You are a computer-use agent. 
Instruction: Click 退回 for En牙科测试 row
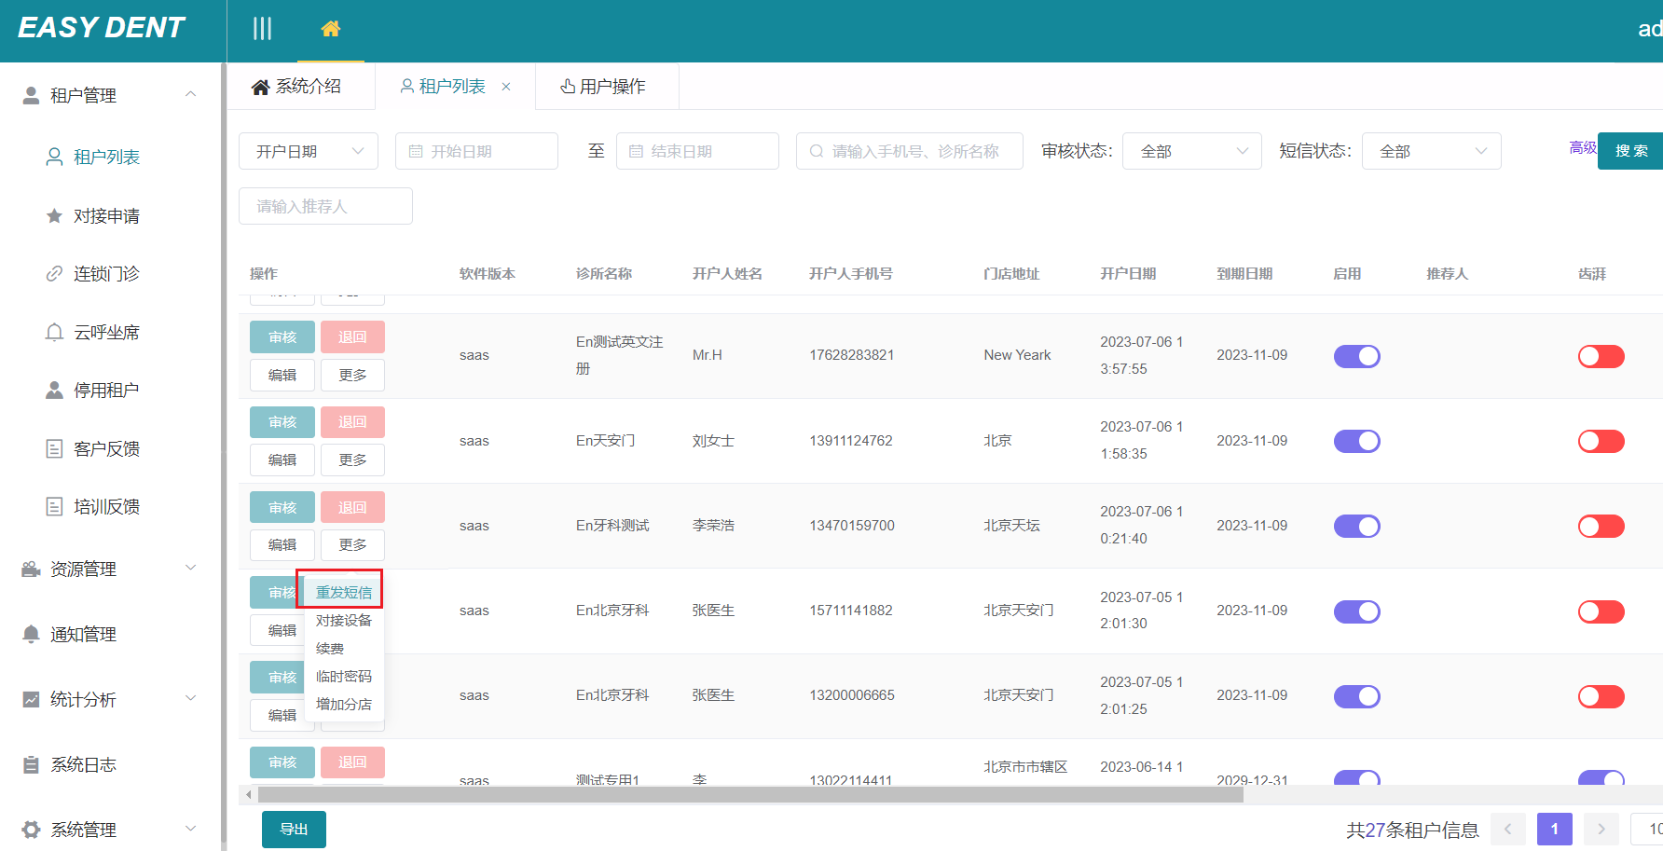(352, 507)
